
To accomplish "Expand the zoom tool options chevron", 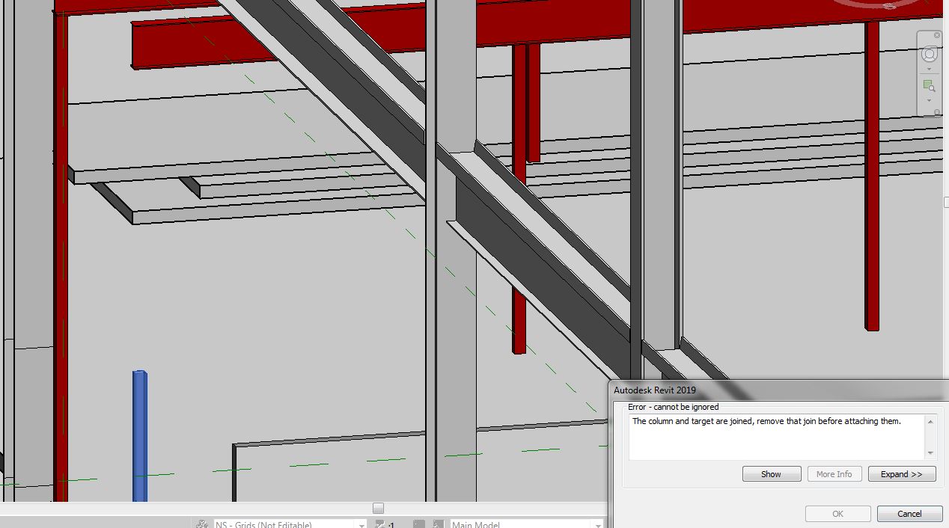I will tap(930, 99).
